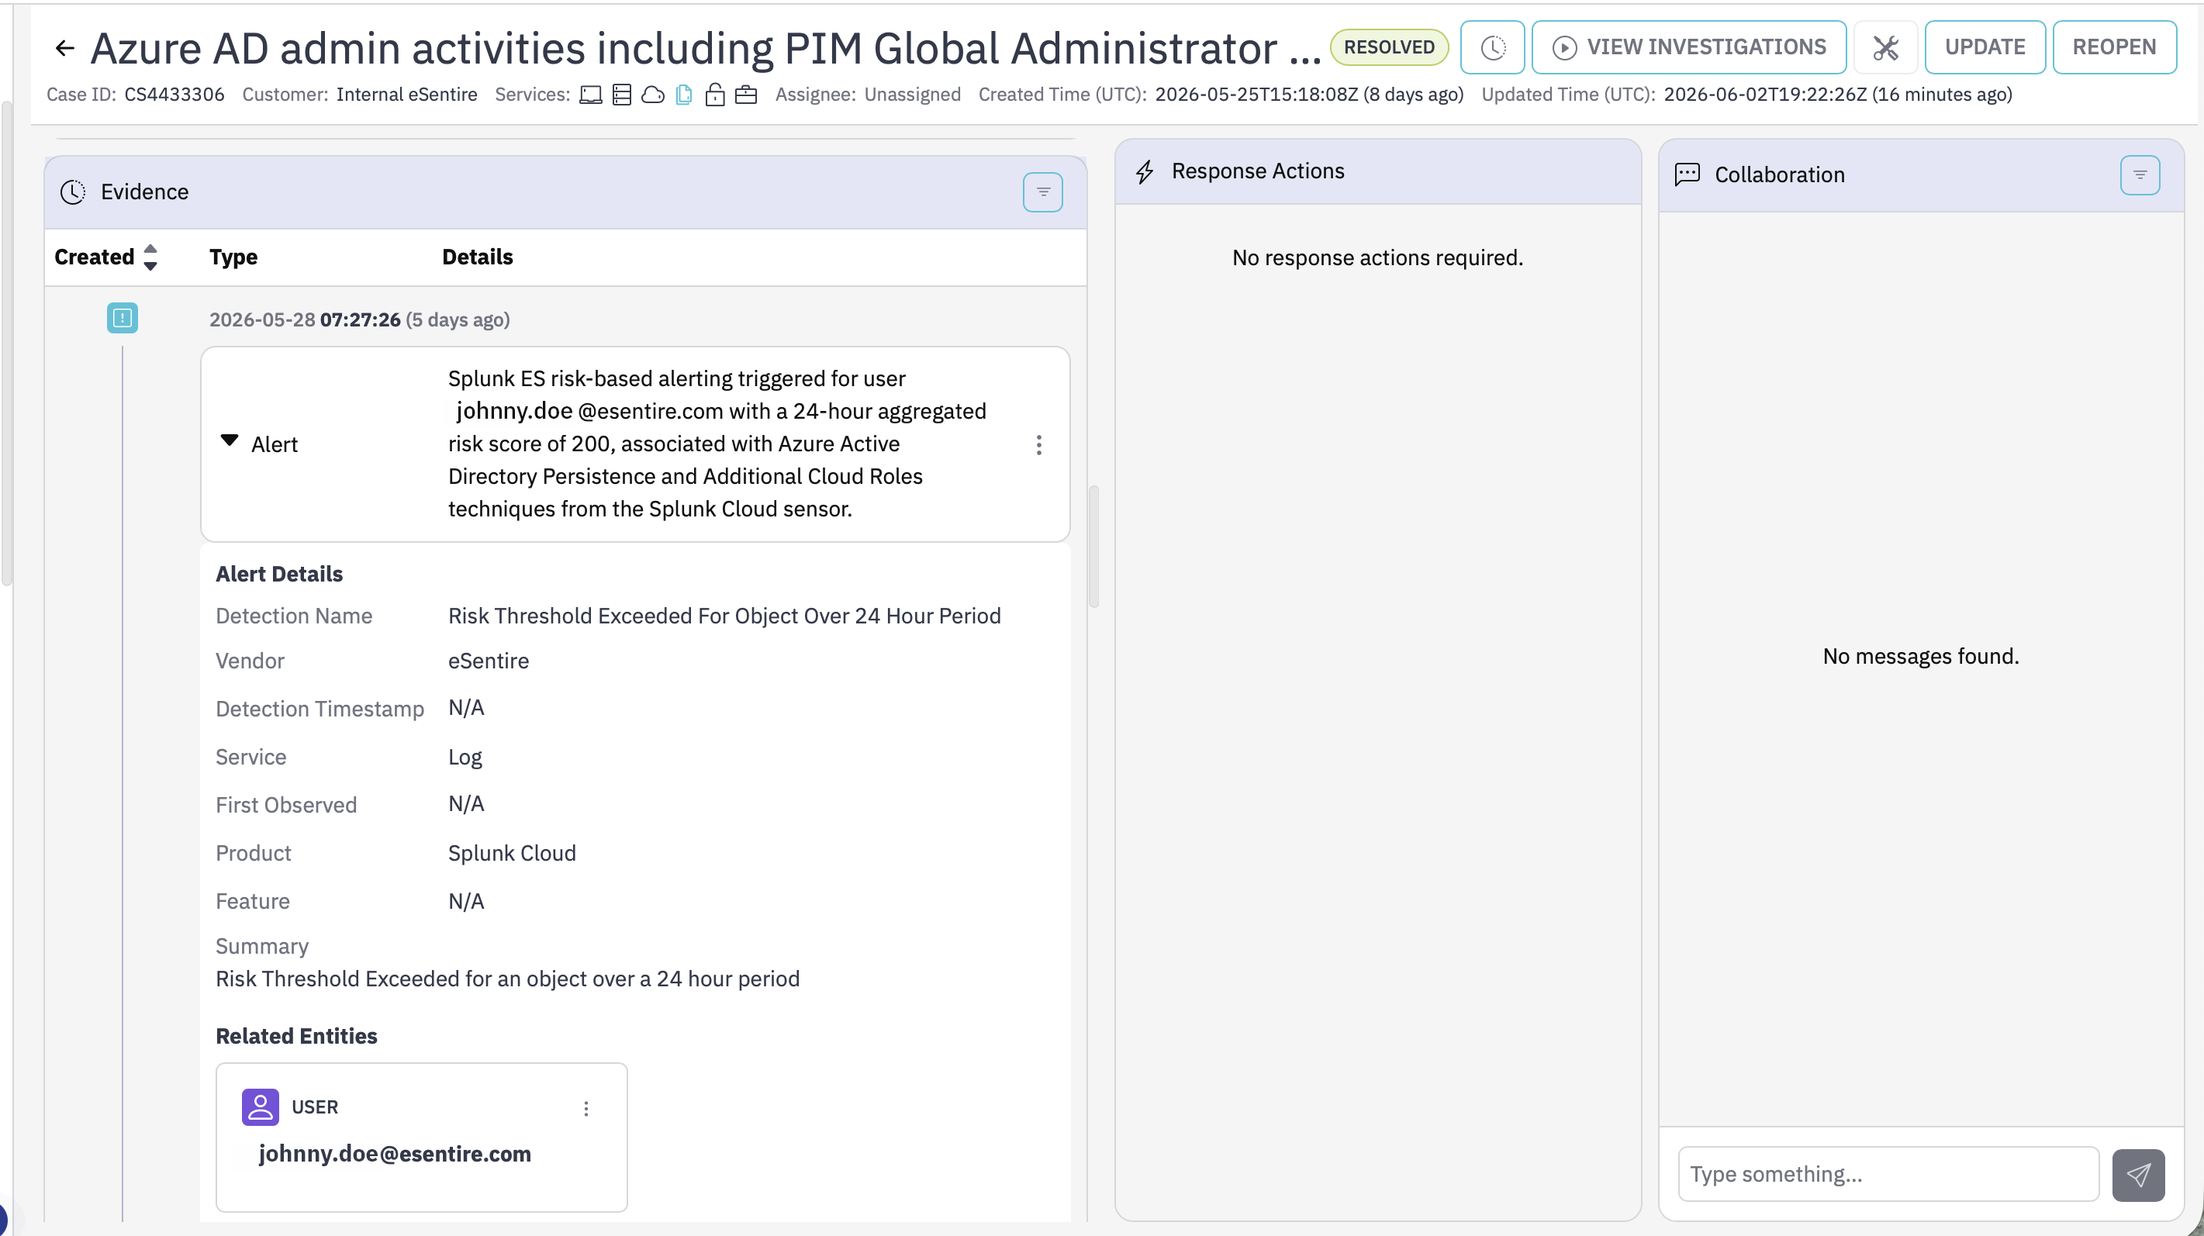Viewport: 2204px width, 1236px height.
Task: Click the REOPEN button
Action: tap(2113, 47)
